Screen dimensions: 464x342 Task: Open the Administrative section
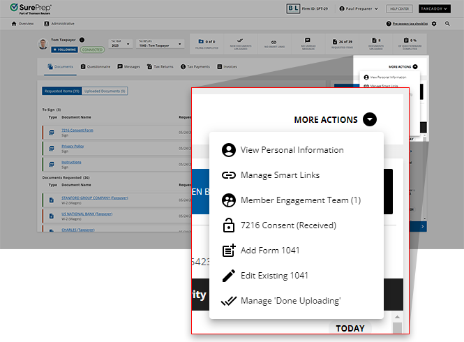(x=59, y=24)
